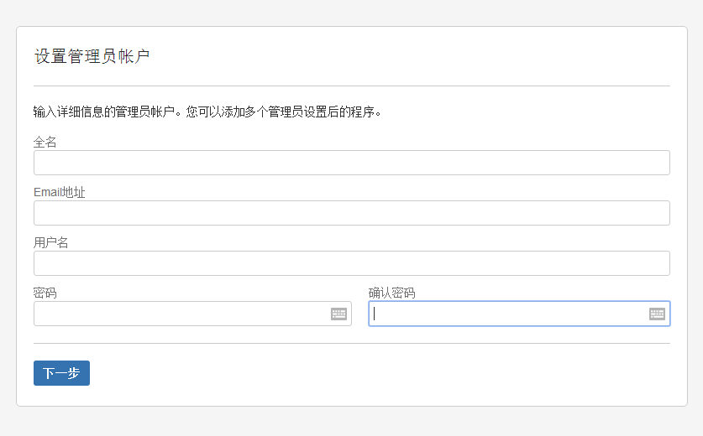
Task: Open virtual keyboard icon in 密码 field
Action: (x=338, y=314)
